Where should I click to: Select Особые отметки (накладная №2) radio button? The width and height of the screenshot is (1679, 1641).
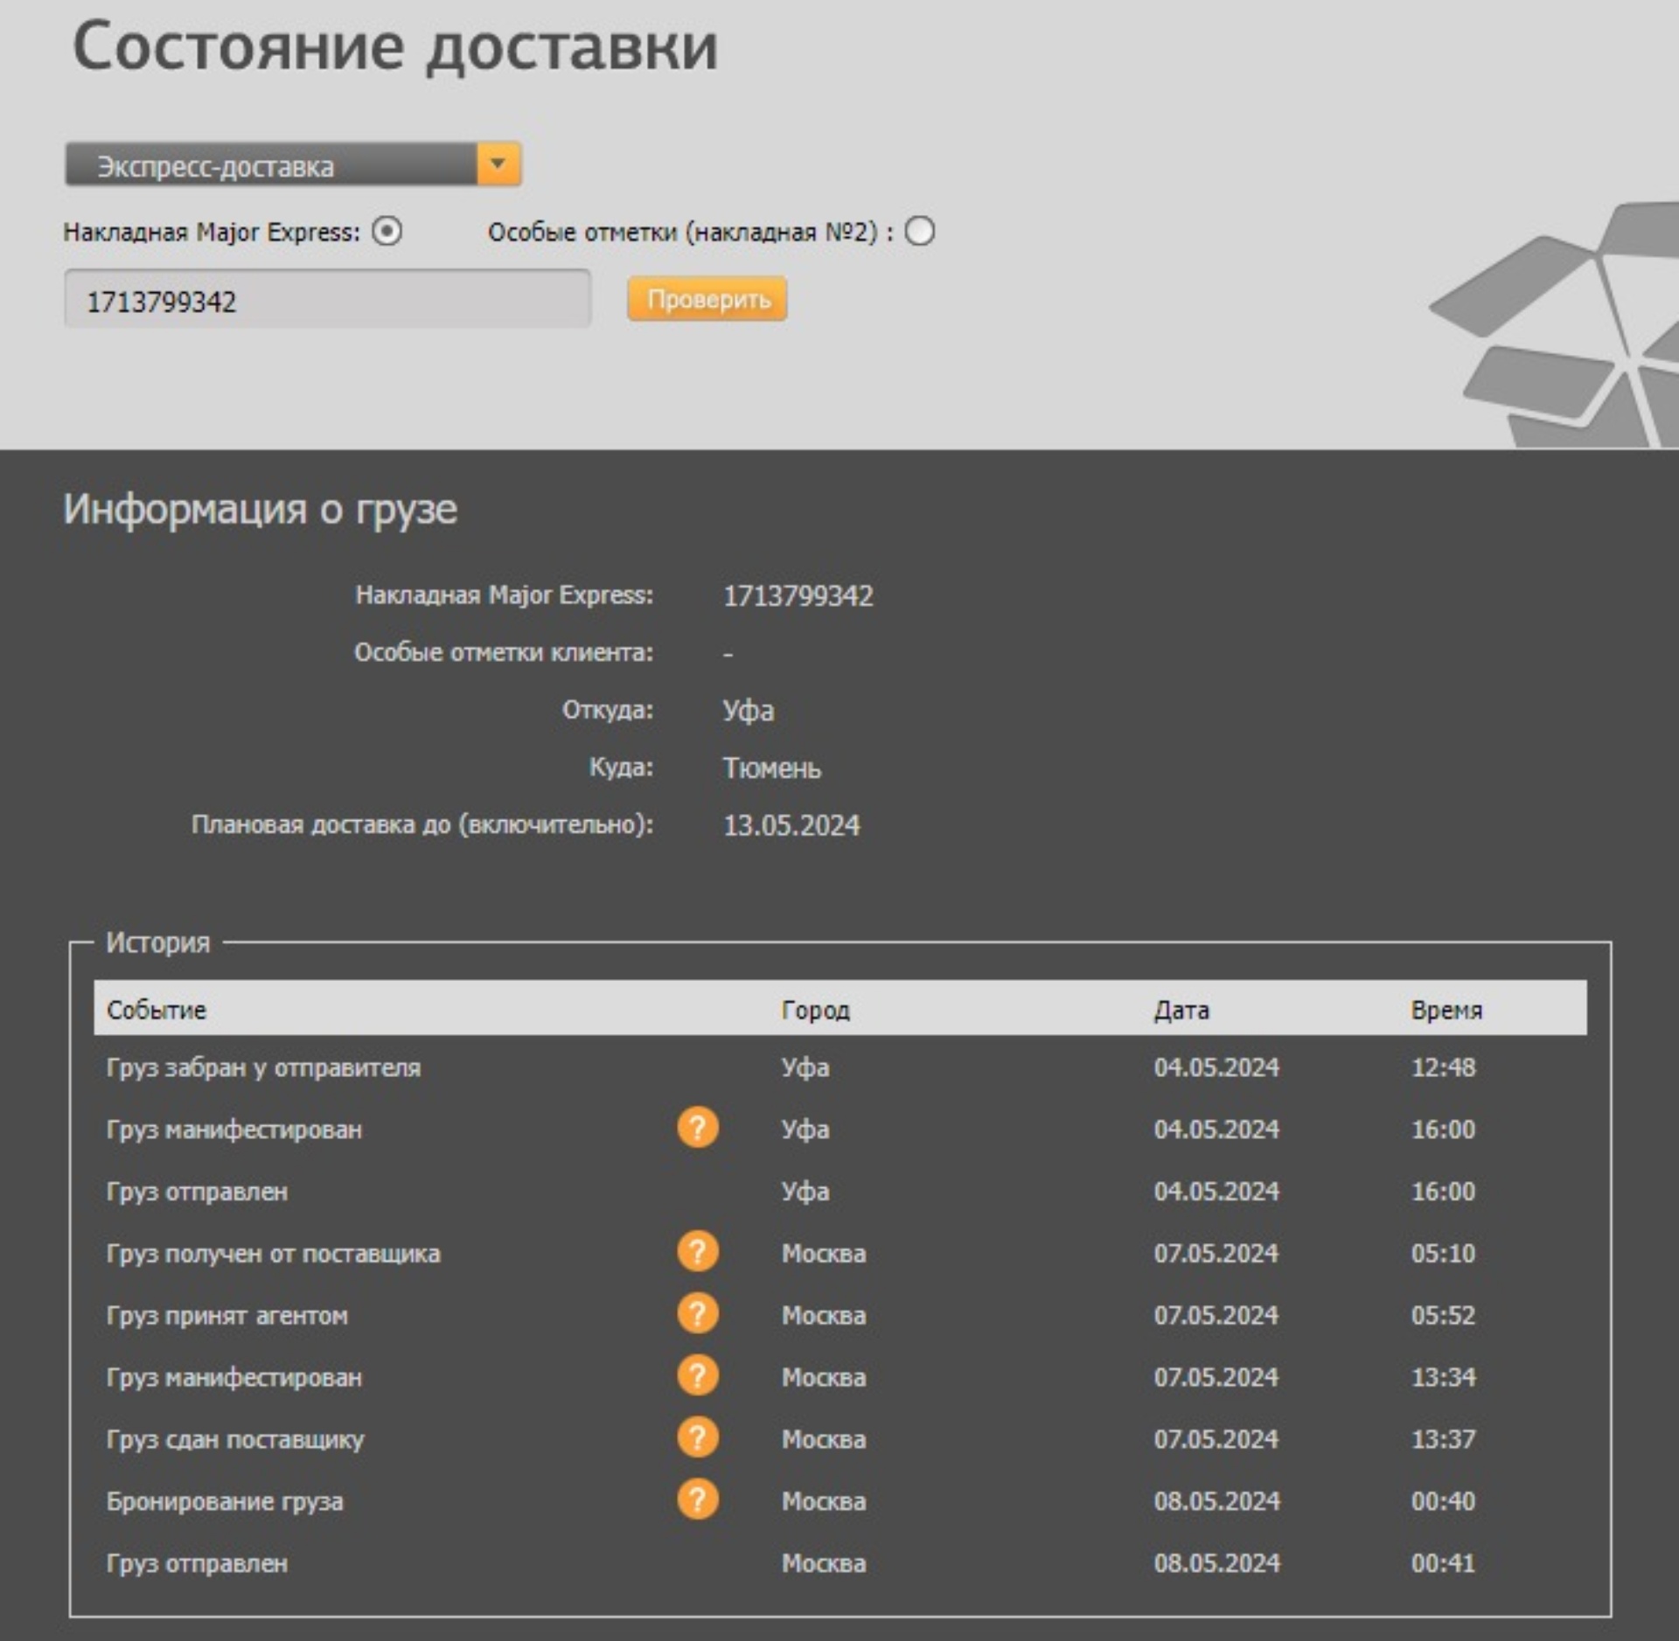919,232
